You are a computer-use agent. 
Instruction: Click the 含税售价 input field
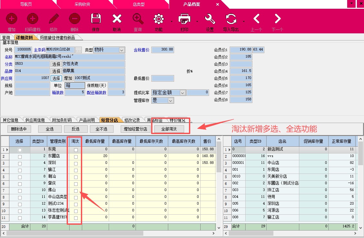[163, 50]
